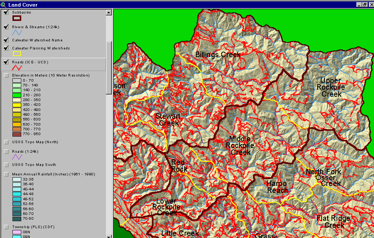The width and height of the screenshot is (374, 238).
Task: Click the Upper Rockpile Creek label
Action: [330, 87]
